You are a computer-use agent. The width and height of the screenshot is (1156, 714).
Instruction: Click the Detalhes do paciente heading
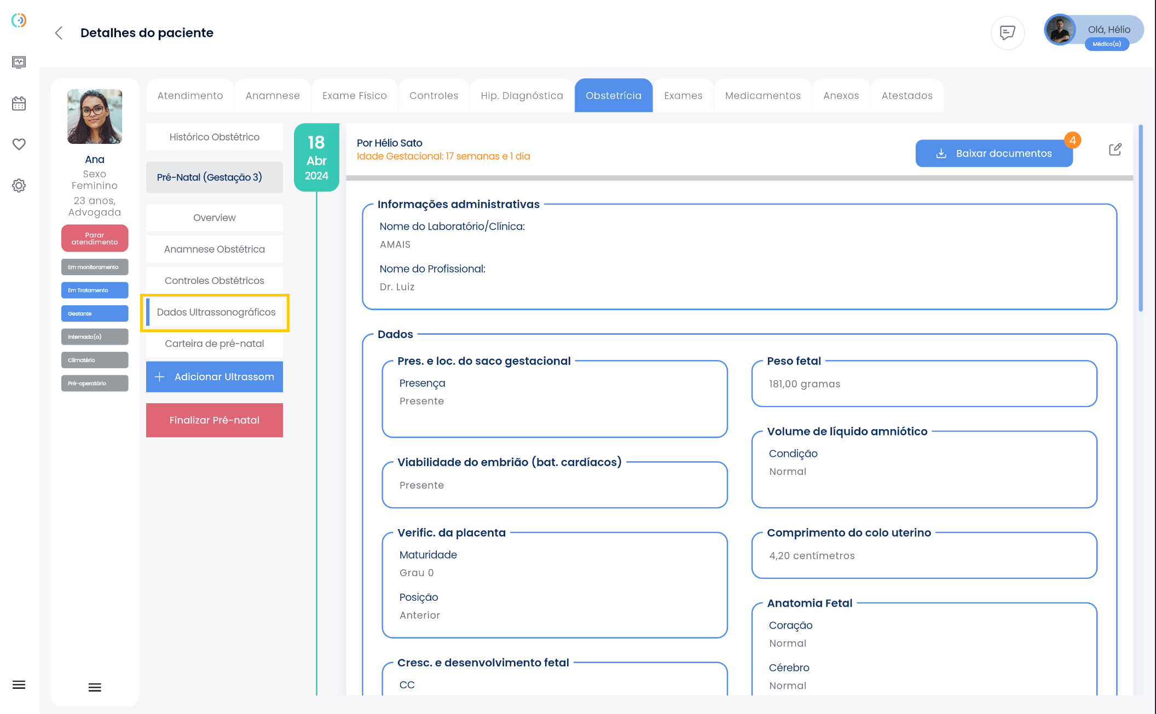(x=147, y=33)
